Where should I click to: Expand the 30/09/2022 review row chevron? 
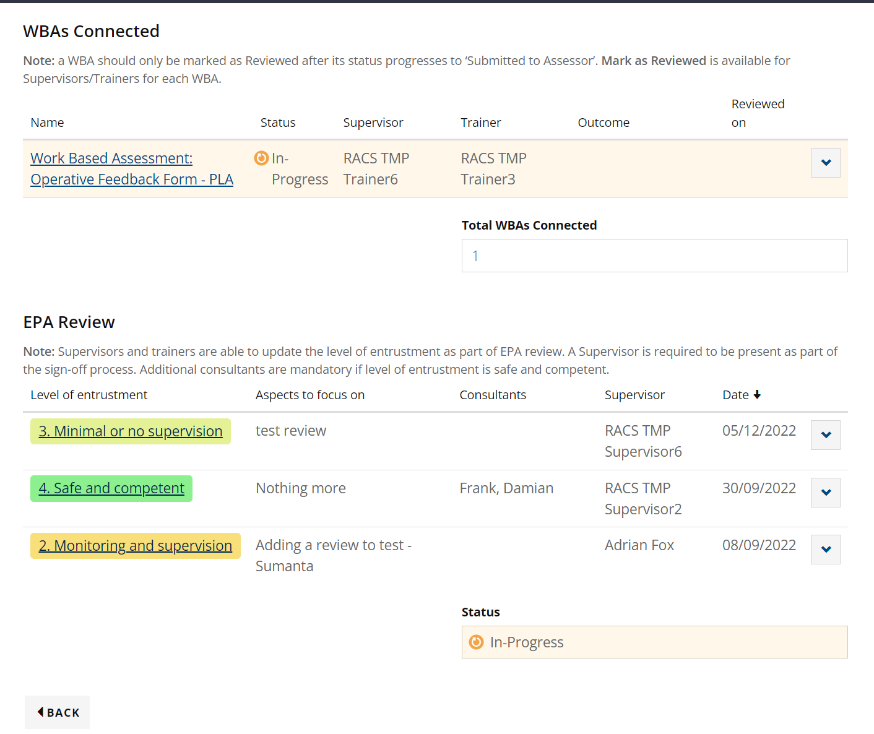[x=826, y=493]
